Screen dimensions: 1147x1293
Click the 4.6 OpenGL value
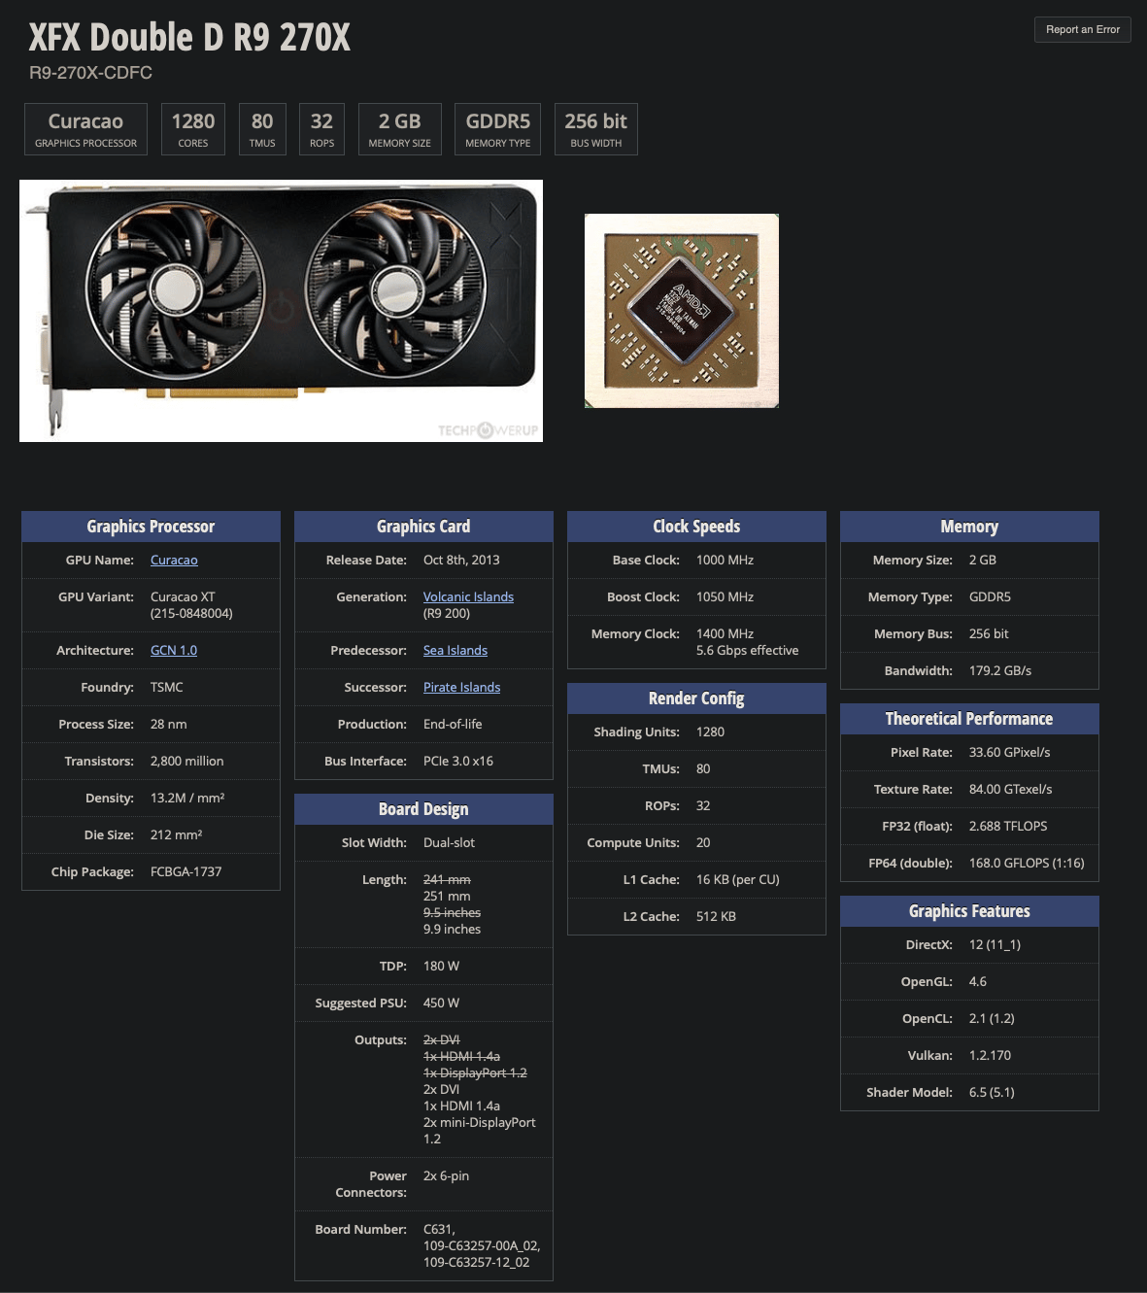pos(978,982)
